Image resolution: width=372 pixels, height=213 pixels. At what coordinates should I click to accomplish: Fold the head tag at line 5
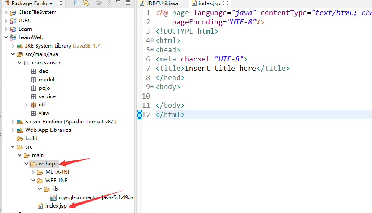point(152,50)
